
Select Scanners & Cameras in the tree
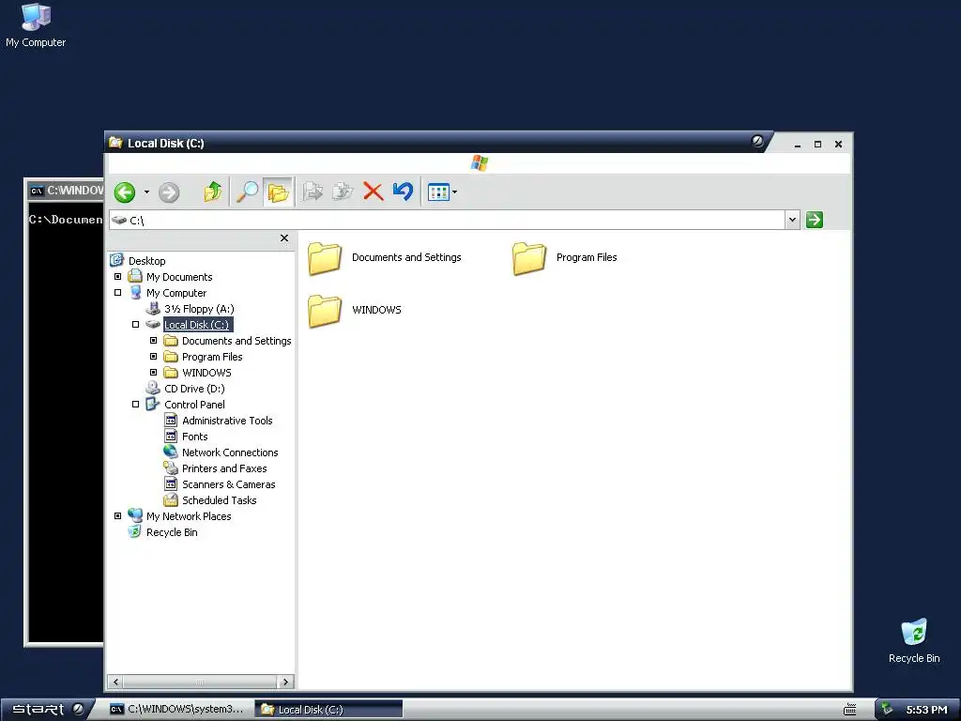[229, 483]
